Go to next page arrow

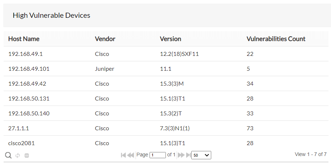point(181,155)
